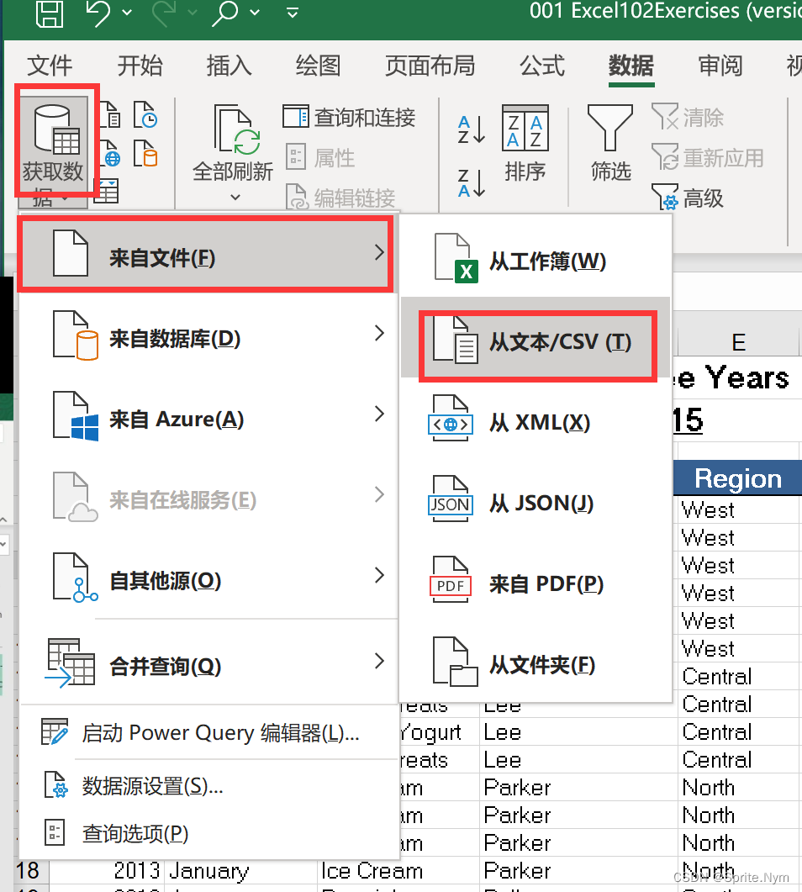Switch to the 开始 ribbon tab

click(x=140, y=66)
